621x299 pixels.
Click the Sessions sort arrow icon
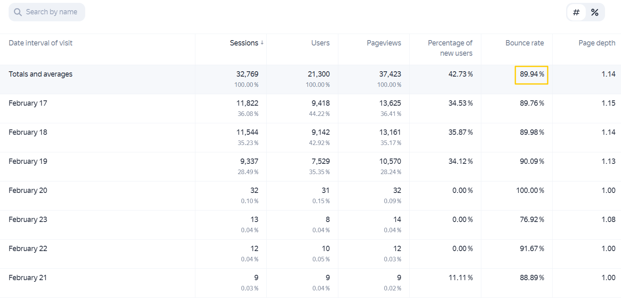tap(262, 43)
